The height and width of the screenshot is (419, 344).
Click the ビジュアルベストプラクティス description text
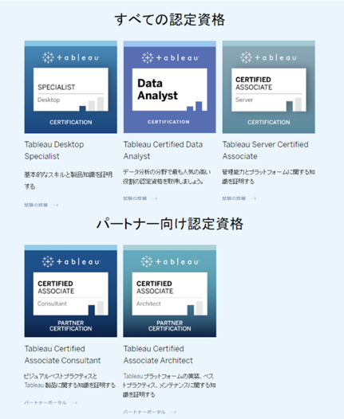(x=69, y=381)
